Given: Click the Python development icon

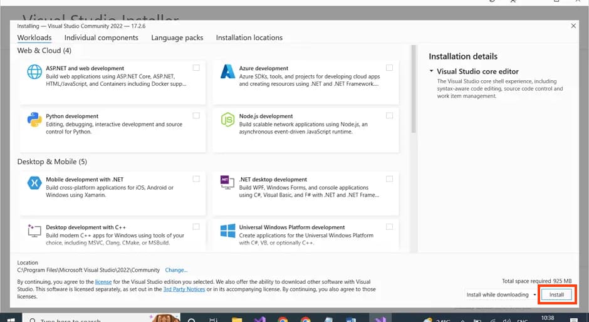Looking at the screenshot, I should 34,120.
